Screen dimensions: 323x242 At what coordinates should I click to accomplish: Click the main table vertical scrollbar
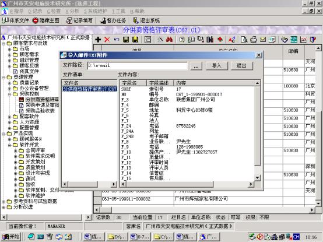318,126
